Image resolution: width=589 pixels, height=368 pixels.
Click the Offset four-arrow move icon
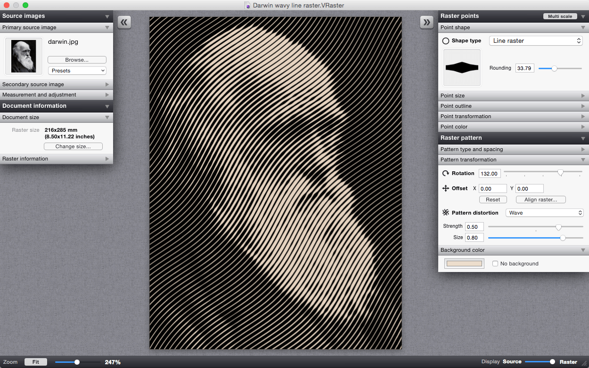(446, 188)
